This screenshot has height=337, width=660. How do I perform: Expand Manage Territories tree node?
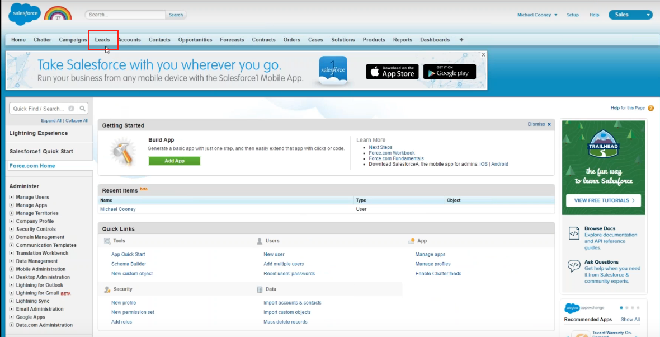(11, 213)
